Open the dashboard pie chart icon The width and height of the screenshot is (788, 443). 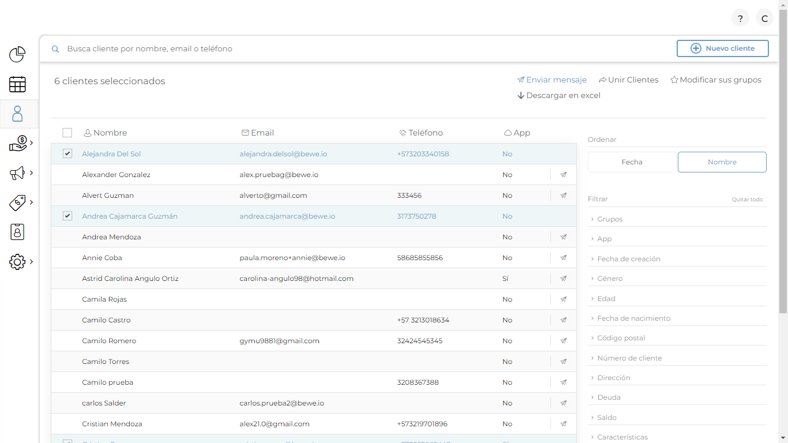click(x=17, y=54)
